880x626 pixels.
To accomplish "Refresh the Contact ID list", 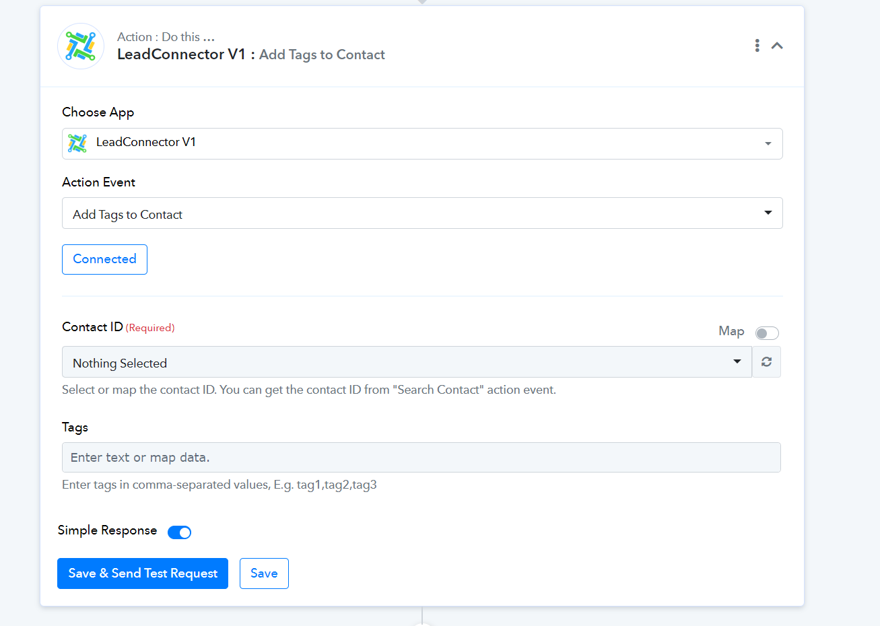I will coord(766,362).
